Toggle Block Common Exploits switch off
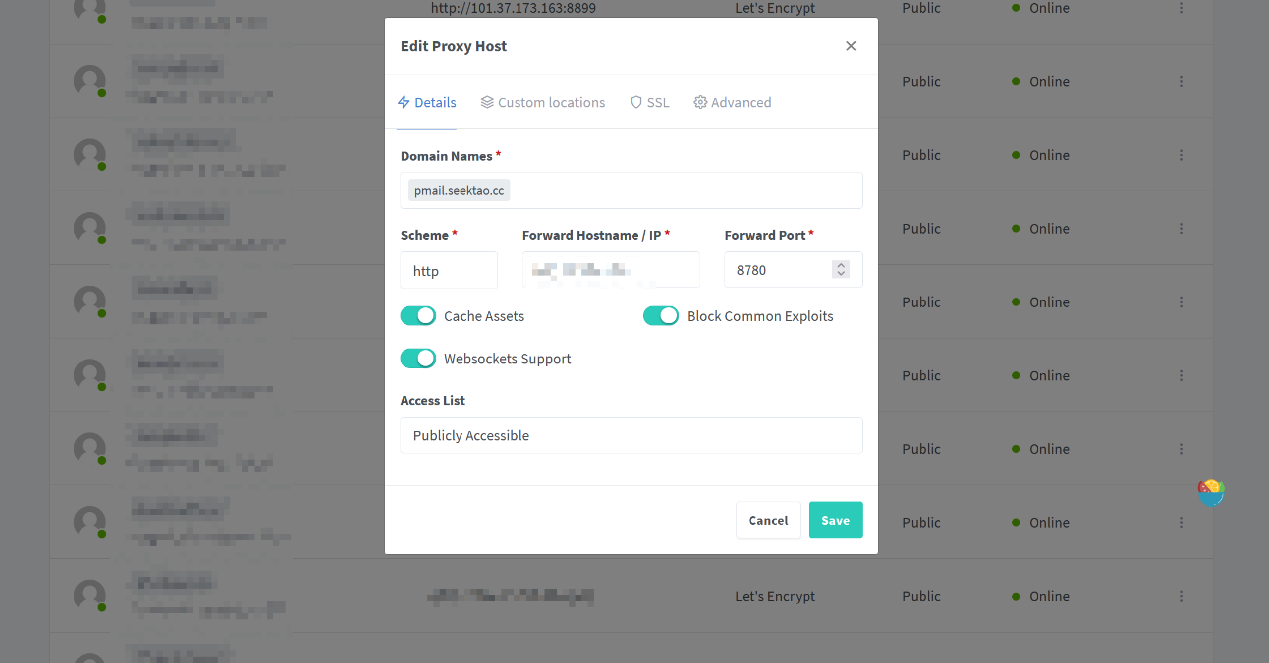1269x663 pixels. click(660, 315)
